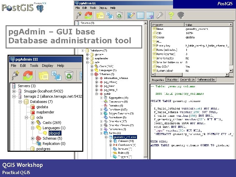Viewport: 236px width, 177px height.
Task: Click the create object icon in large pgAdmin toolbar
Action: (x=110, y=15)
